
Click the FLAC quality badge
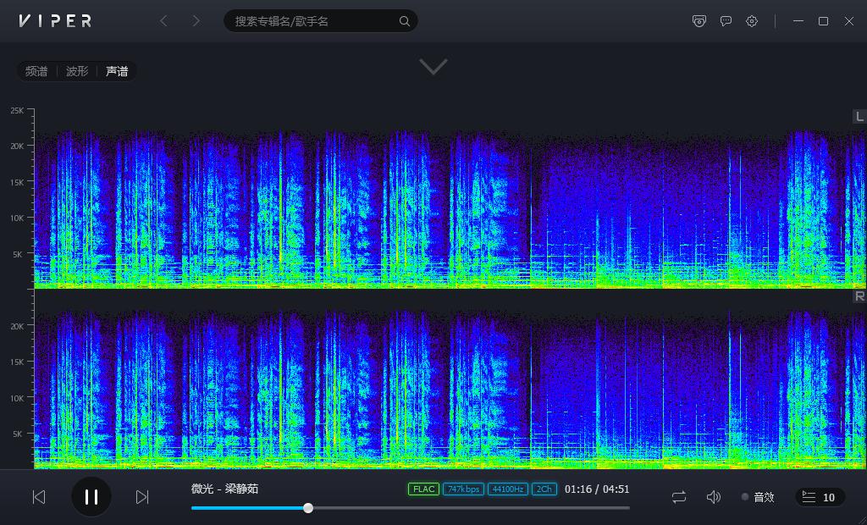tap(423, 489)
